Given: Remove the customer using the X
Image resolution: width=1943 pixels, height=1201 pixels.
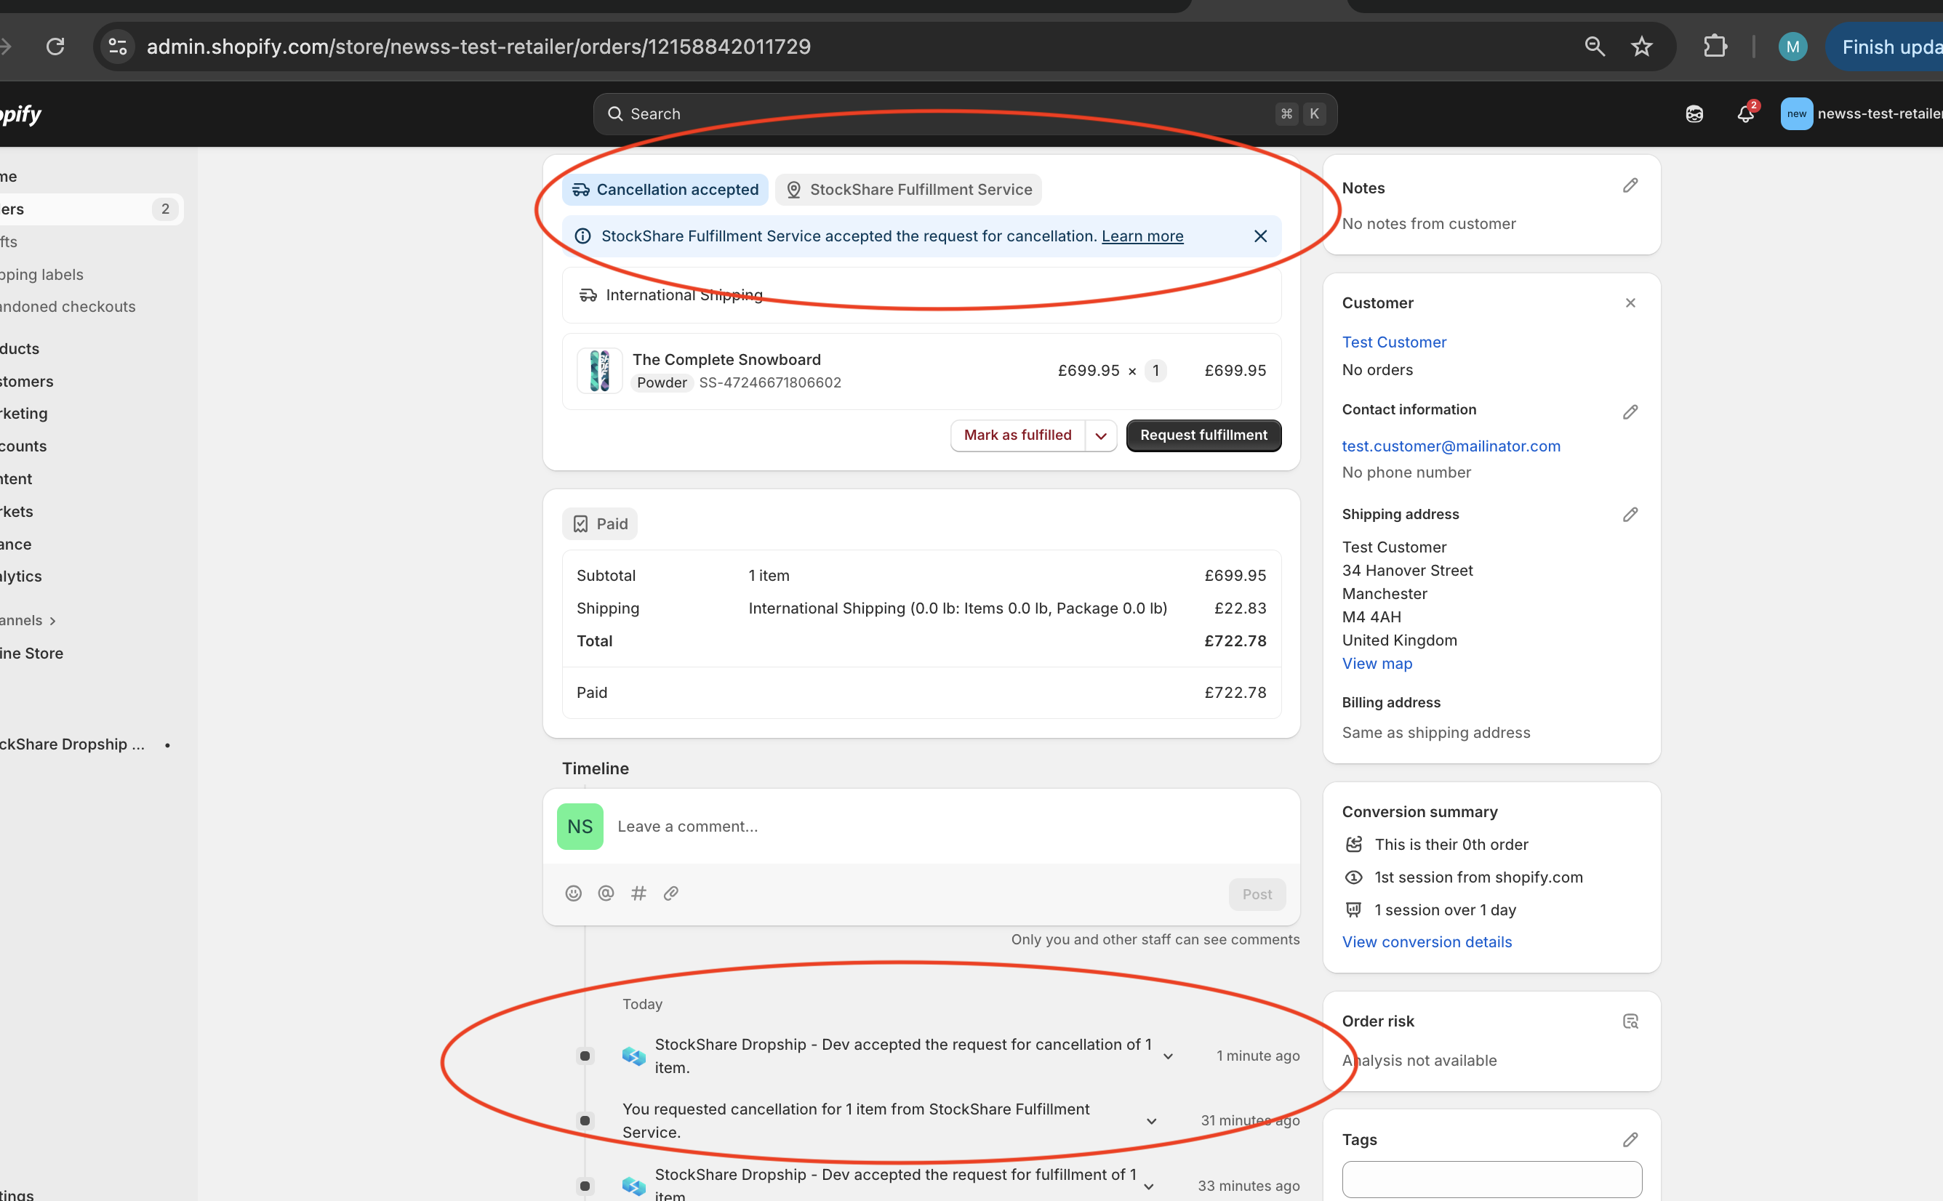Looking at the screenshot, I should 1630,302.
